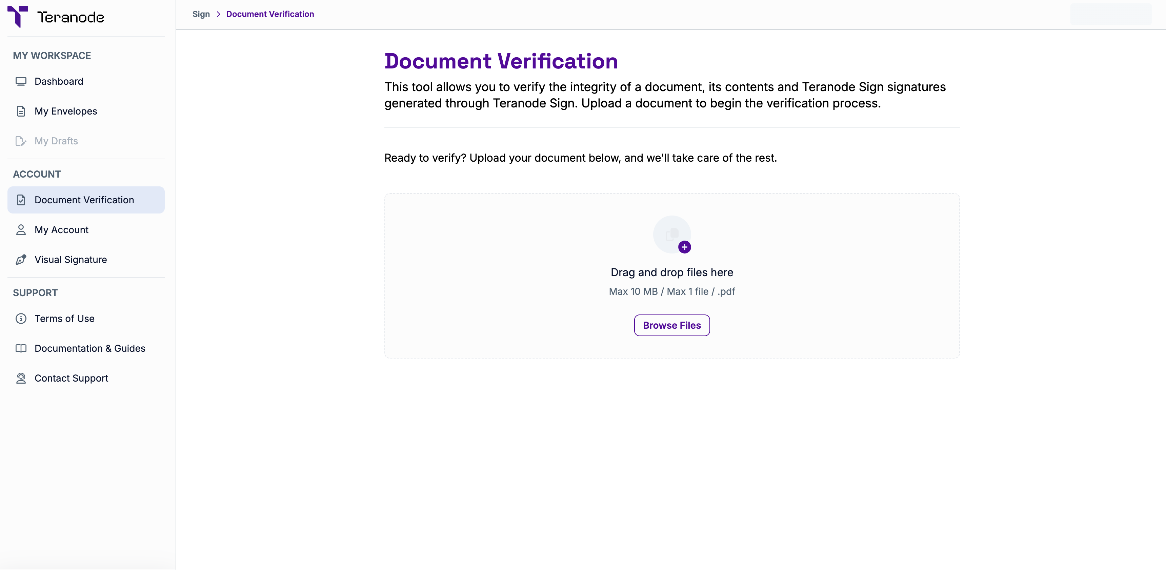Viewport: 1166px width, 570px height.
Task: Select Visual Signature menu entry
Action: (71, 260)
